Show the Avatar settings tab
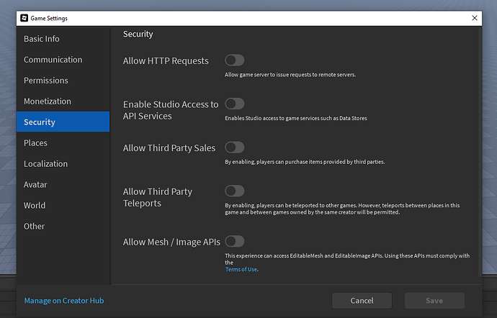 (36, 184)
